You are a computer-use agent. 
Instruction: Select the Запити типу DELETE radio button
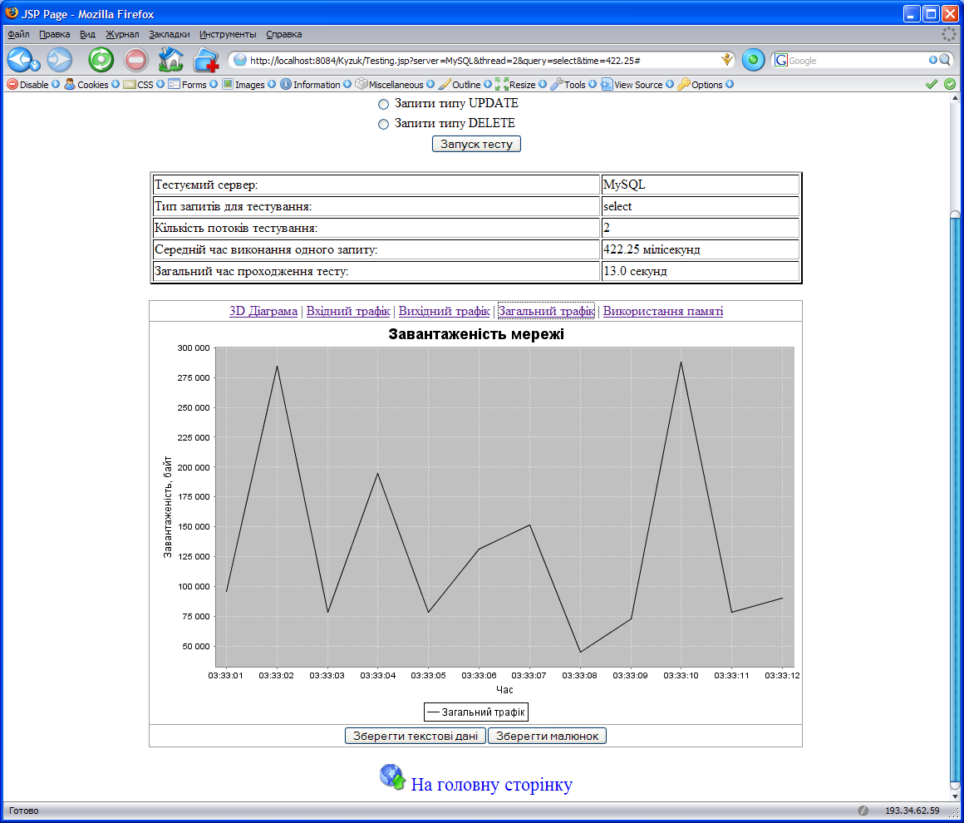[383, 124]
